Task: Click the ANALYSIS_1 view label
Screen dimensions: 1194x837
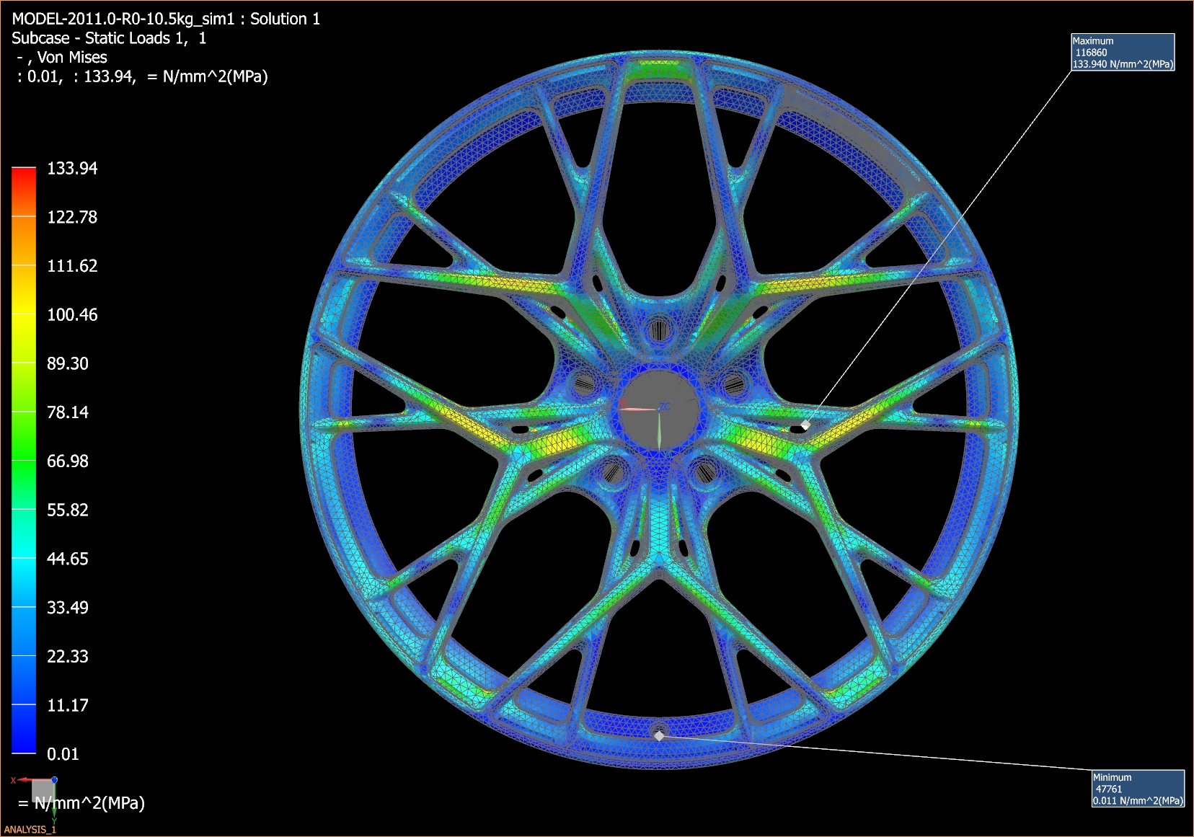Action: pyautogui.click(x=30, y=829)
